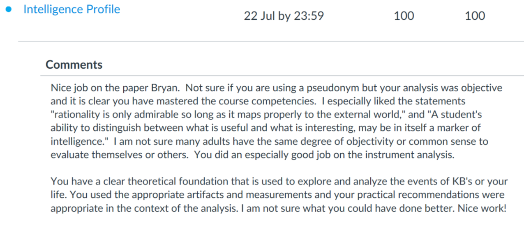The image size is (524, 233).
Task: Click the first 100 score value
Action: click(x=404, y=16)
